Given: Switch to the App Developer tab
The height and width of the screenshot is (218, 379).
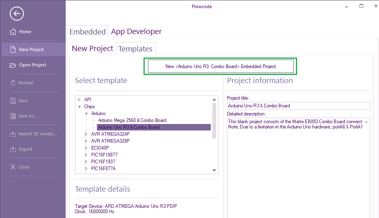Looking at the screenshot, I should tap(136, 32).
